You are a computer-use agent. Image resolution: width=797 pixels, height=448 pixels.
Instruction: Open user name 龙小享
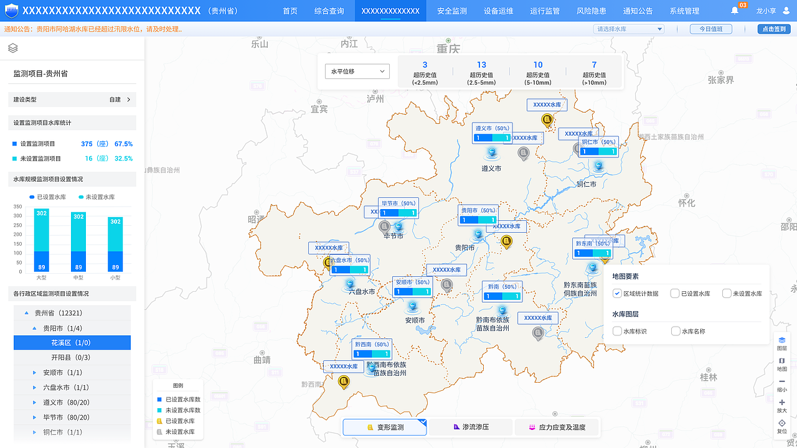765,11
